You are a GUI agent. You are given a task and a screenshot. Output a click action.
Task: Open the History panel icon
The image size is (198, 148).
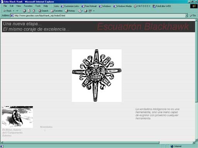[x=70, y=11]
